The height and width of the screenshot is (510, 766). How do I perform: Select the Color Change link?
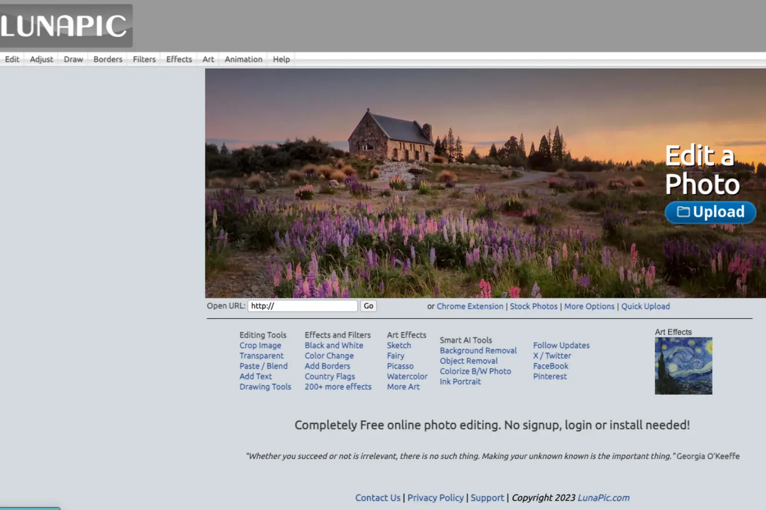(329, 355)
